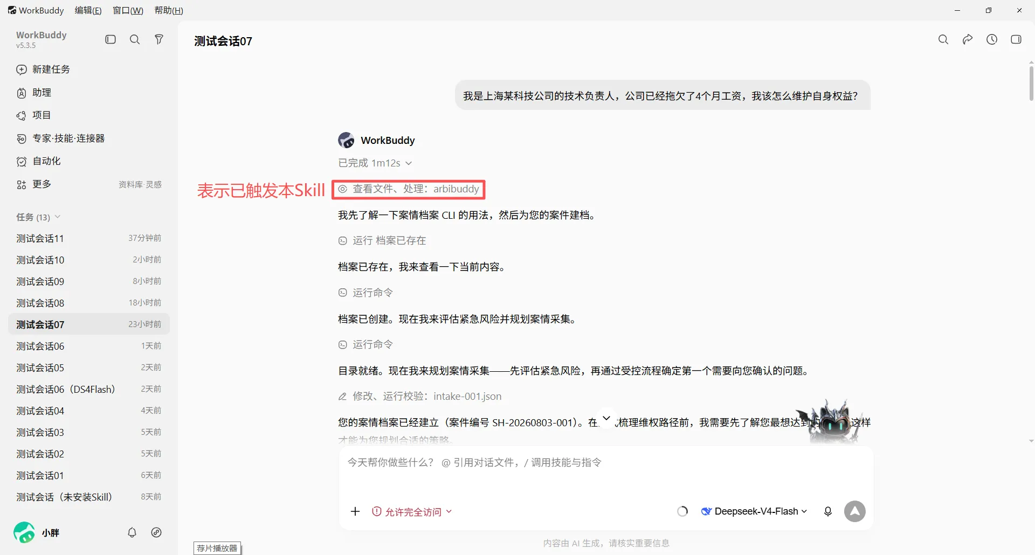Open the 资料库·灵感 link

(140, 184)
